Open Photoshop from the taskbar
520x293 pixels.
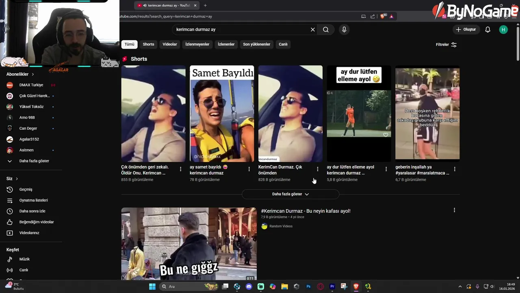[308, 286]
